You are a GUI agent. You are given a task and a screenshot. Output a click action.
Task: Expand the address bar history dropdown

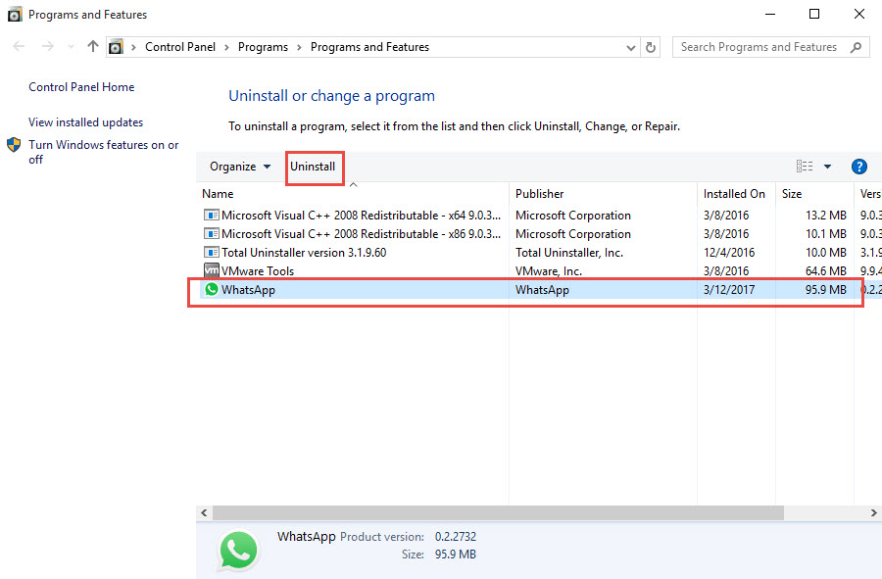tap(630, 48)
